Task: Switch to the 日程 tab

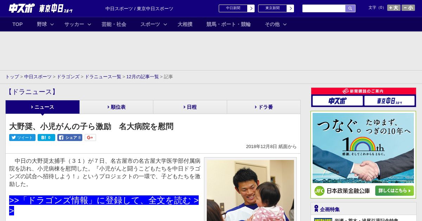Action: (x=190, y=107)
